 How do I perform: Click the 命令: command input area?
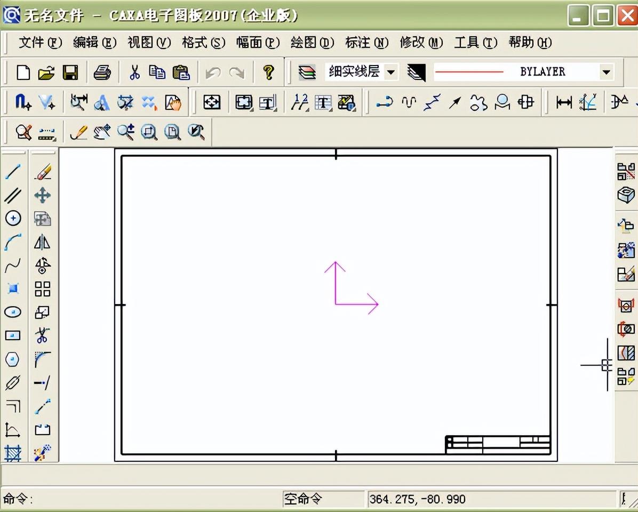pos(140,499)
